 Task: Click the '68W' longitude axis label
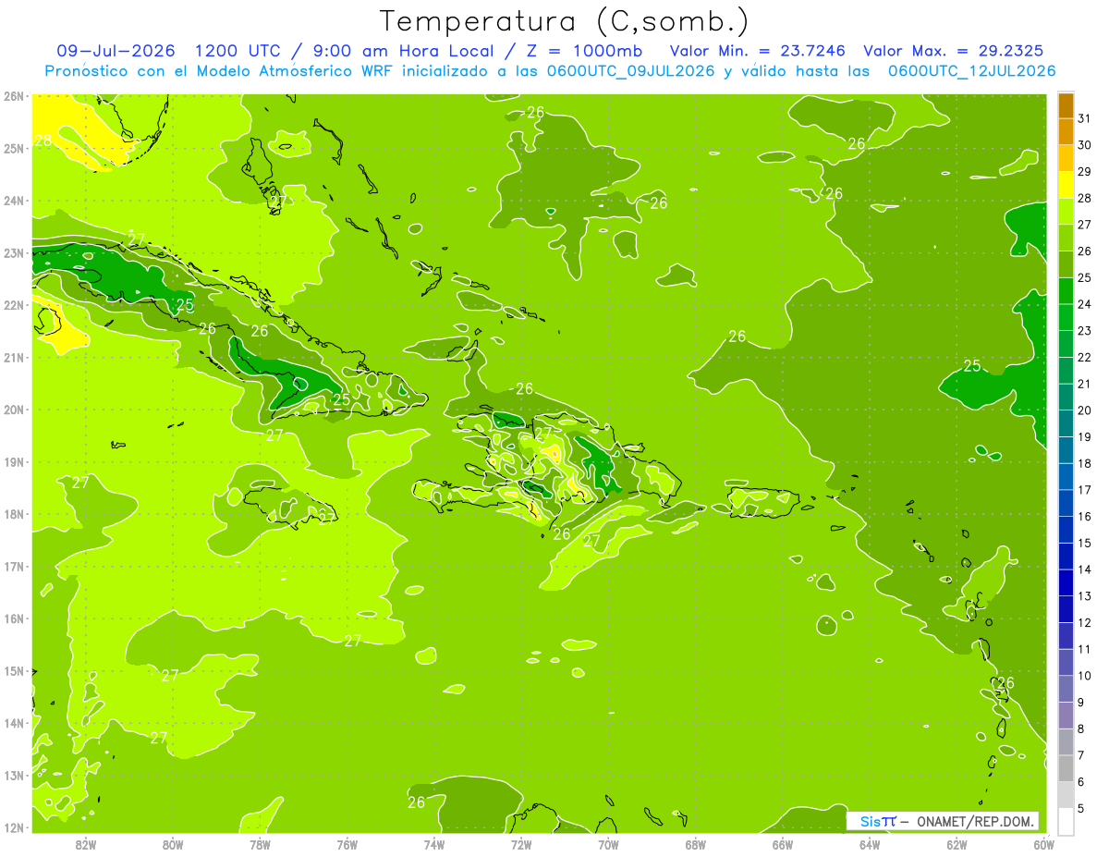pos(696,844)
